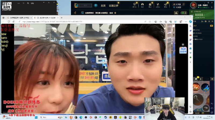Open the browser account profile icon
The width and height of the screenshot is (215, 120).
pos(181,22)
